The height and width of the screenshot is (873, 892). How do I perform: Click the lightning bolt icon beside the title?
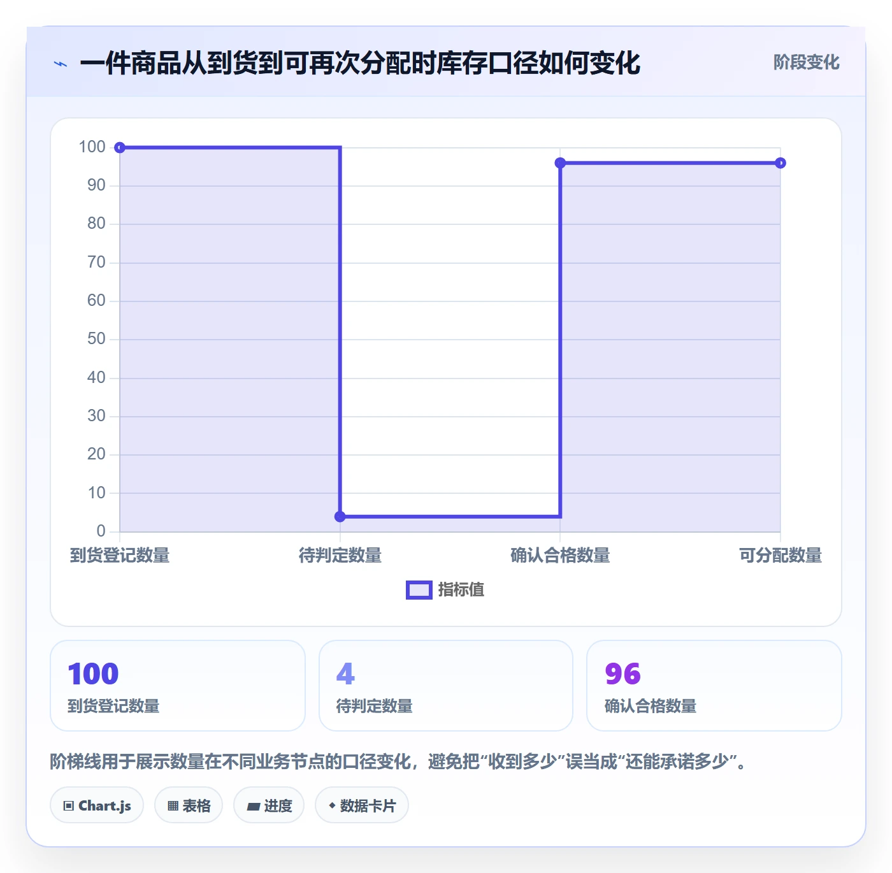(61, 64)
